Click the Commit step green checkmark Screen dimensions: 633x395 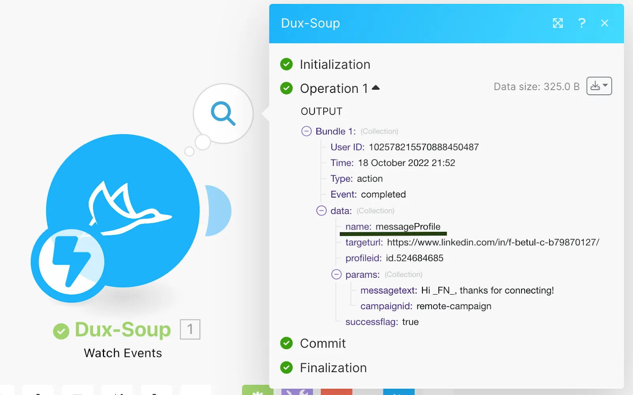click(286, 343)
